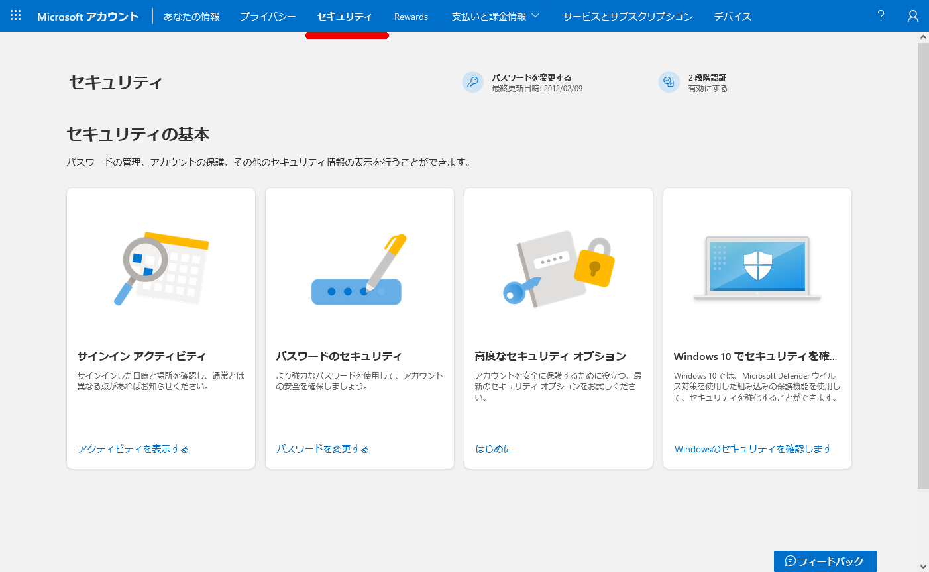Image resolution: width=929 pixels, height=572 pixels.
Task: Click the Microsoft アカウント home link
Action: pos(88,17)
